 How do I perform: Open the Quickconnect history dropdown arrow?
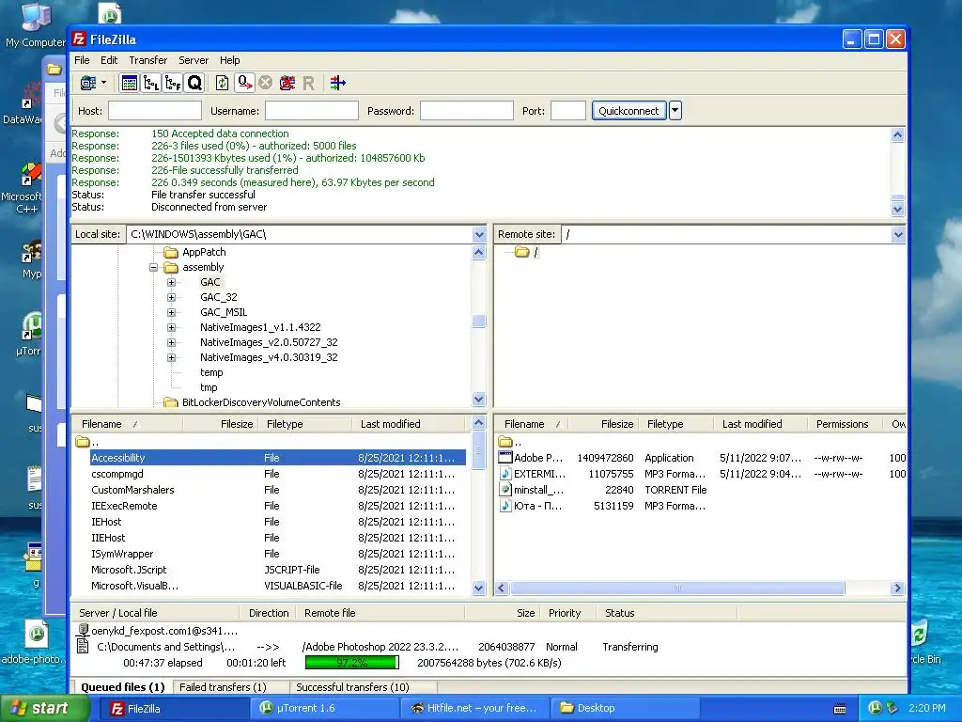[x=675, y=111]
